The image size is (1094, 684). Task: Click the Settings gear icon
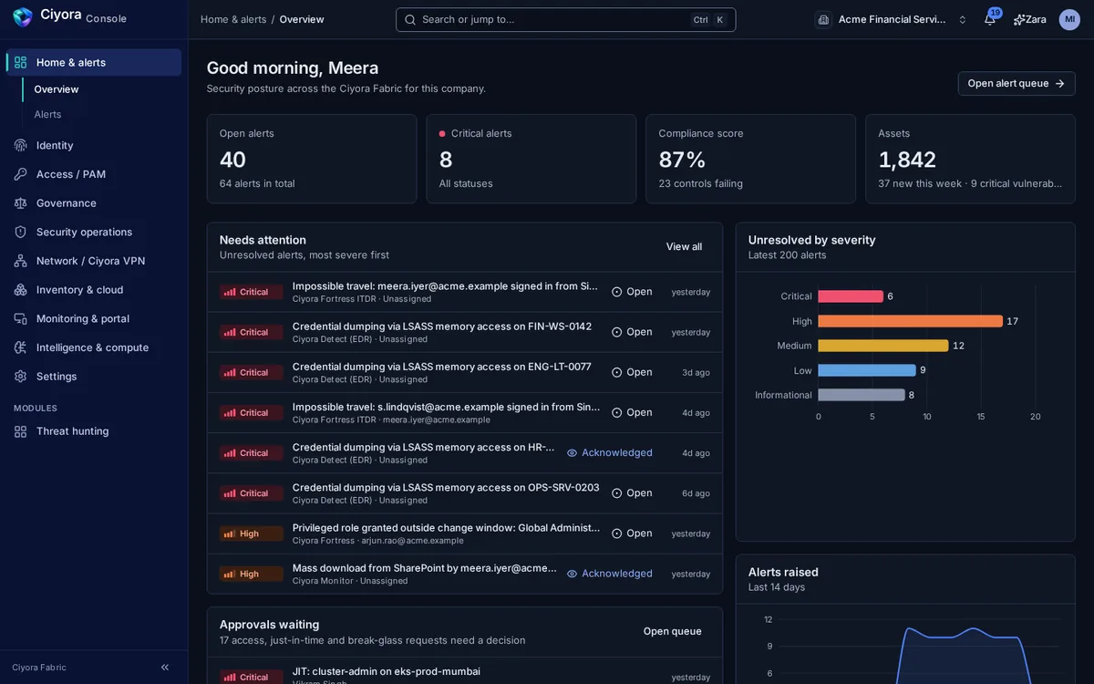click(x=20, y=377)
